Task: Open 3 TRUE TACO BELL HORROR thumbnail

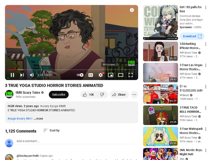Action: coord(161,115)
